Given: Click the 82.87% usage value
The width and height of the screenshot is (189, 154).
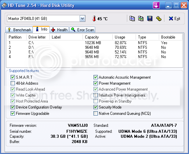Looking at the screenshot, I should (121, 43).
